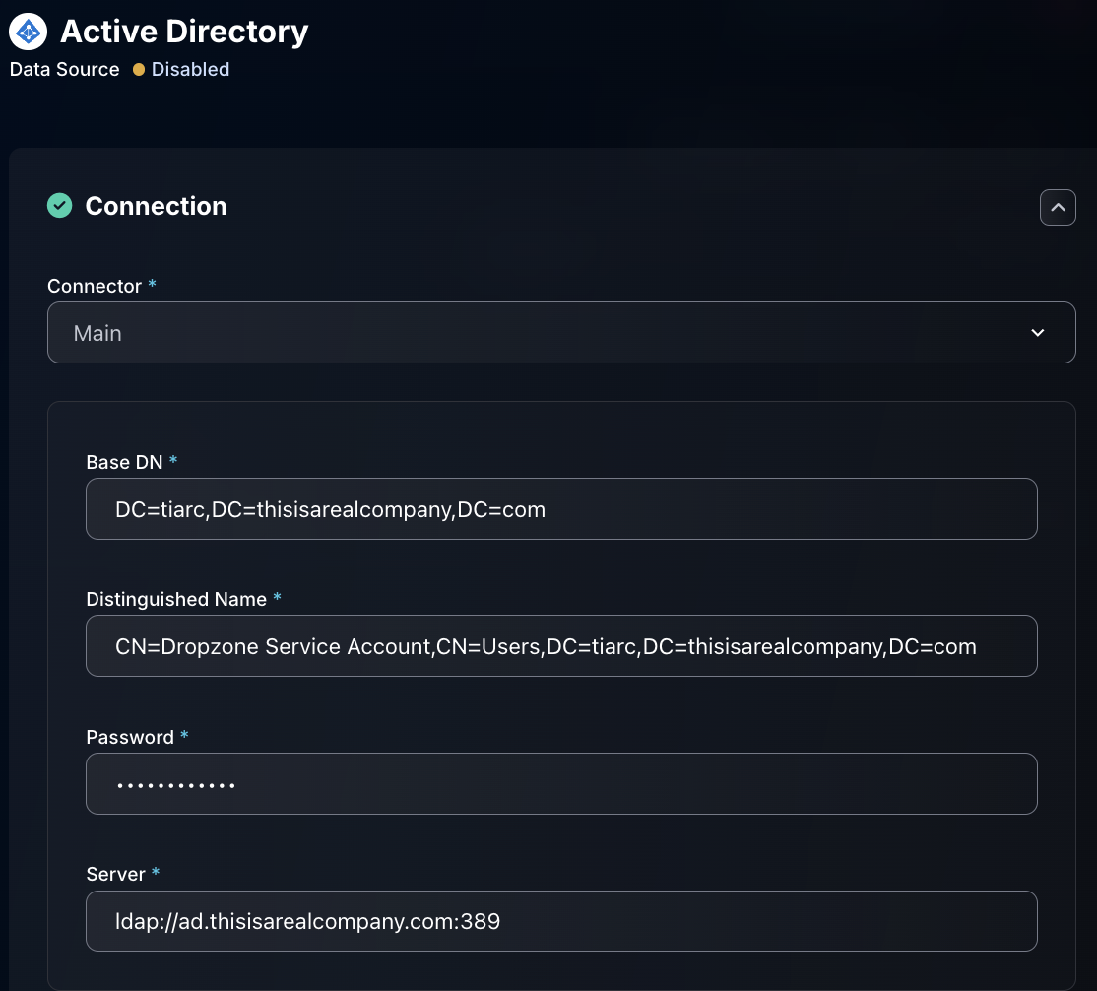
Task: Select the Password input field
Action: (x=560, y=784)
